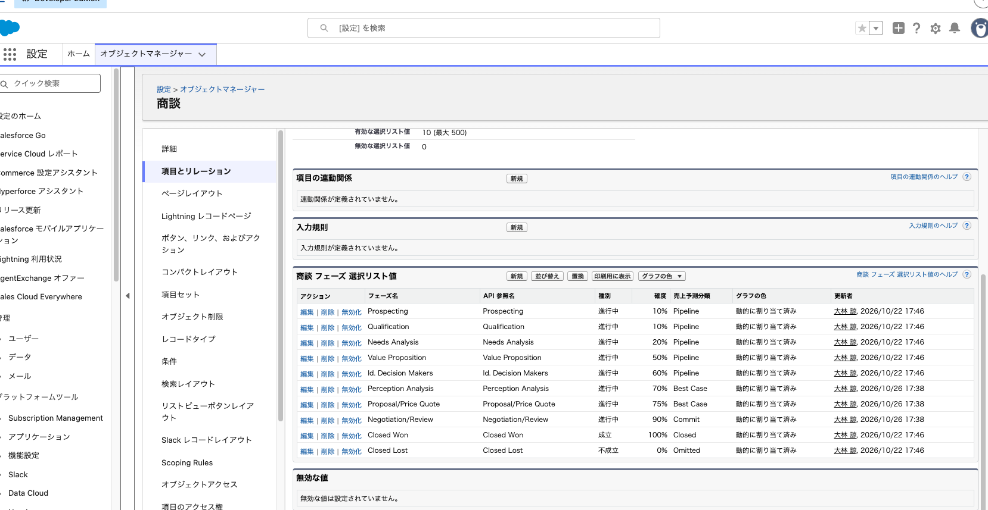Click the Salesforce cloud logo
Viewport: 988px width, 510px height.
(x=10, y=28)
